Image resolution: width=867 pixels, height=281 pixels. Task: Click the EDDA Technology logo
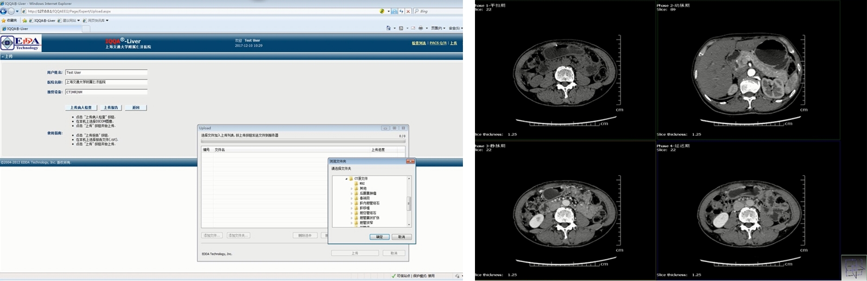pyautogui.click(x=21, y=43)
